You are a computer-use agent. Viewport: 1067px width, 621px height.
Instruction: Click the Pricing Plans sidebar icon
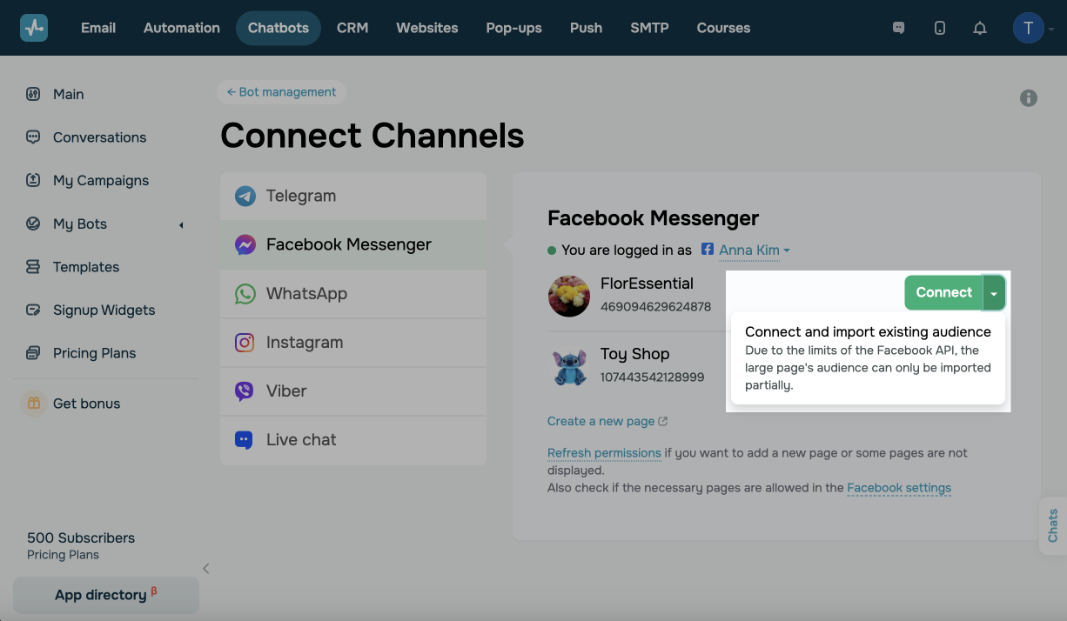[33, 353]
